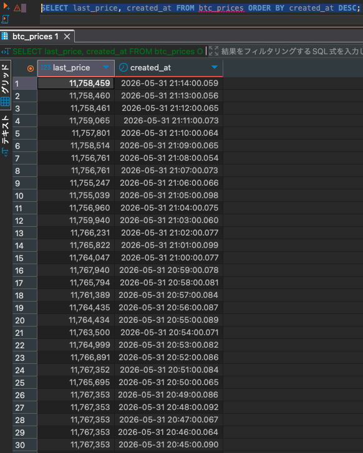Select cell with value 11,759,065
Screen dimensions: 363x453
pos(76,121)
